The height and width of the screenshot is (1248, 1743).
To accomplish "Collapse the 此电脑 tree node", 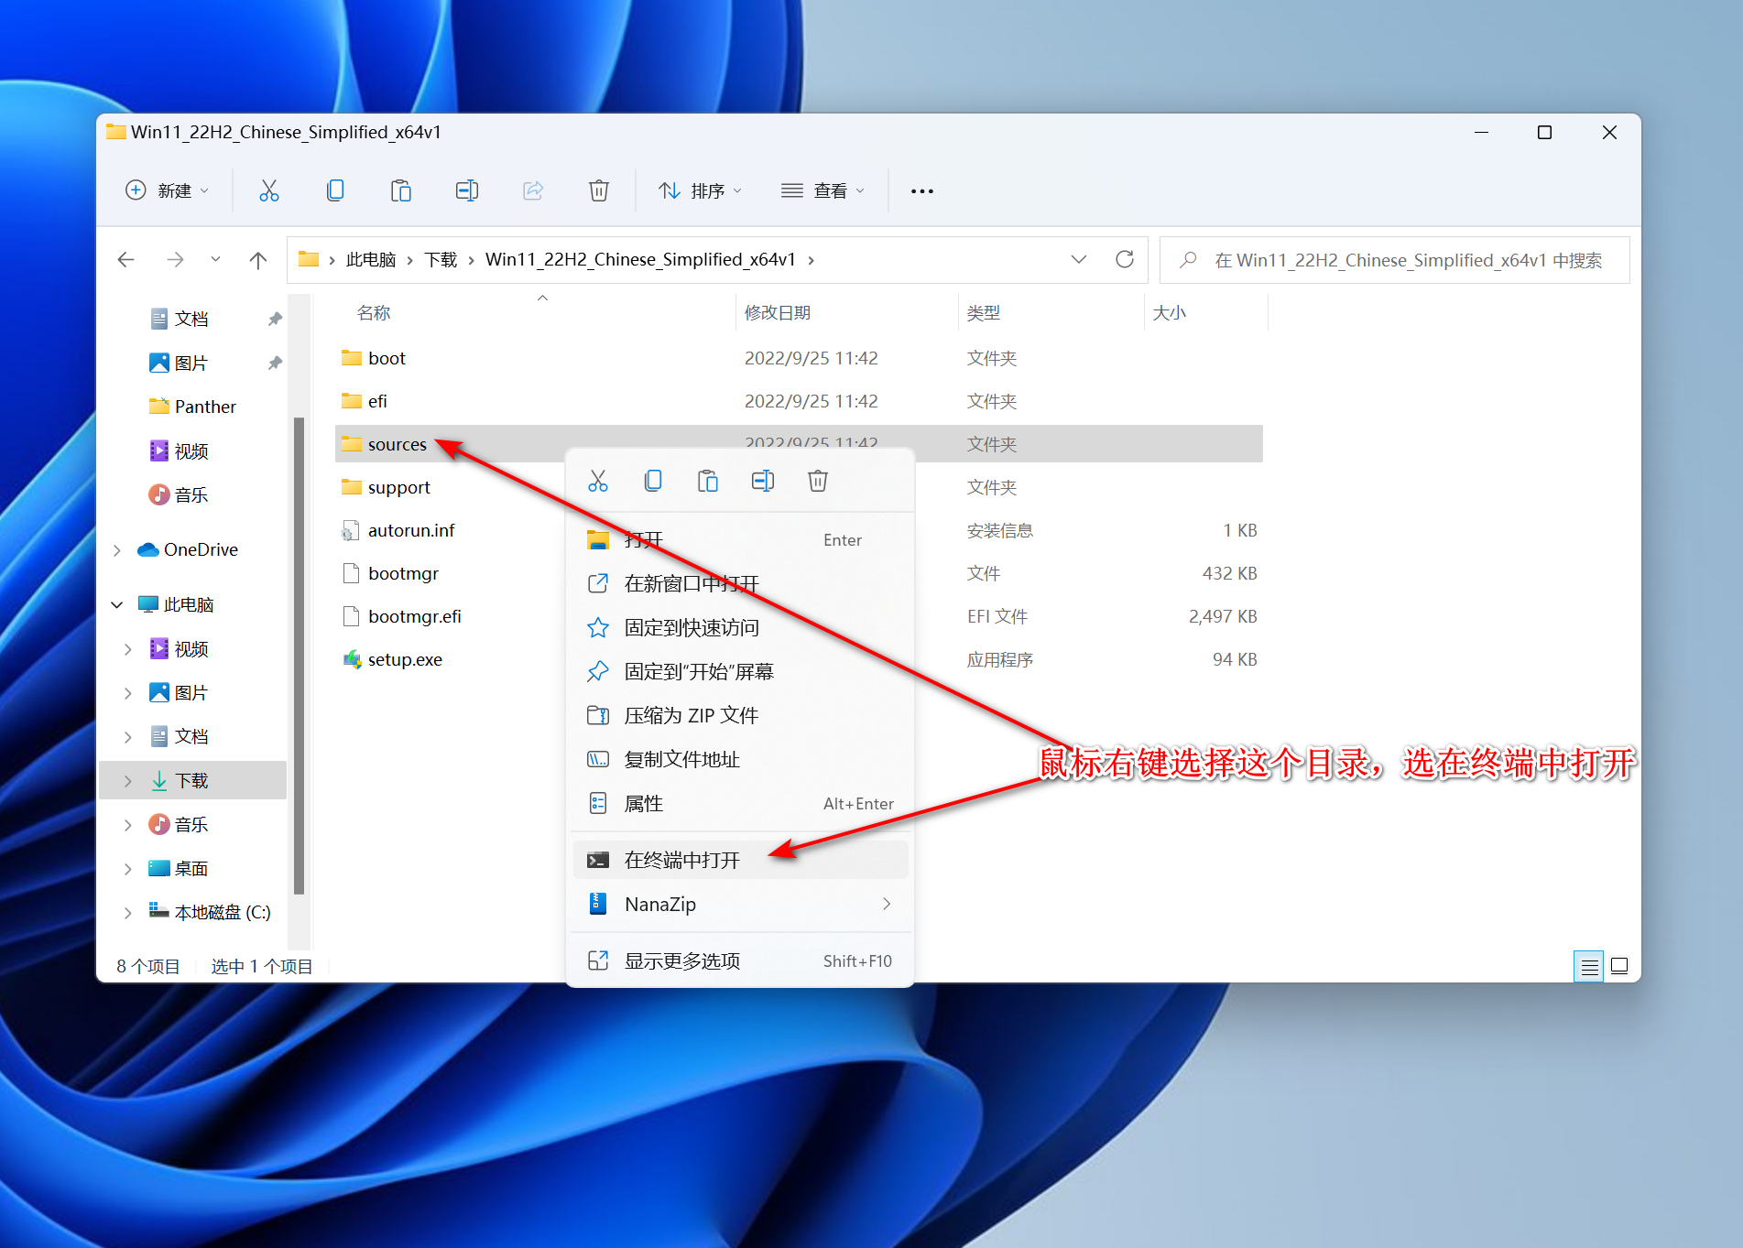I will pyautogui.click(x=117, y=605).
